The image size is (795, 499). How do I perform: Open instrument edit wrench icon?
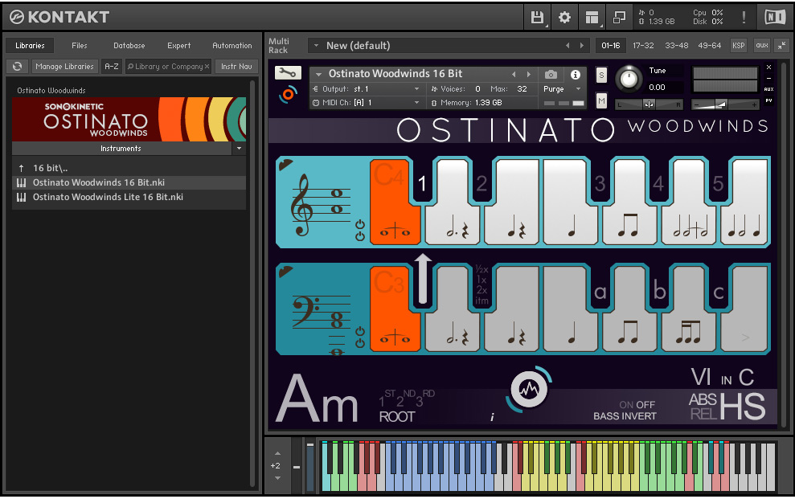click(288, 73)
